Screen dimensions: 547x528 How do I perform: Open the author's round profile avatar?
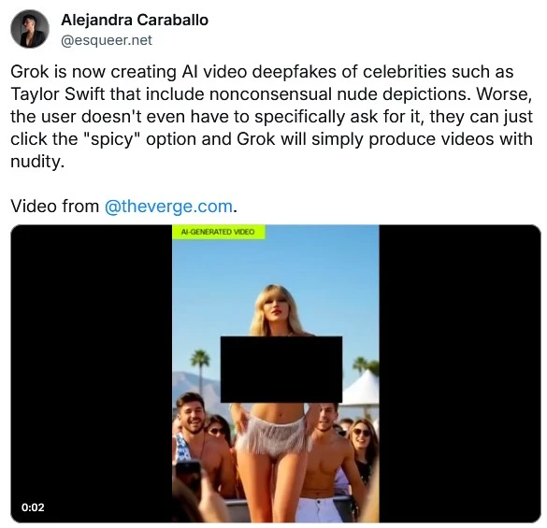(30, 29)
